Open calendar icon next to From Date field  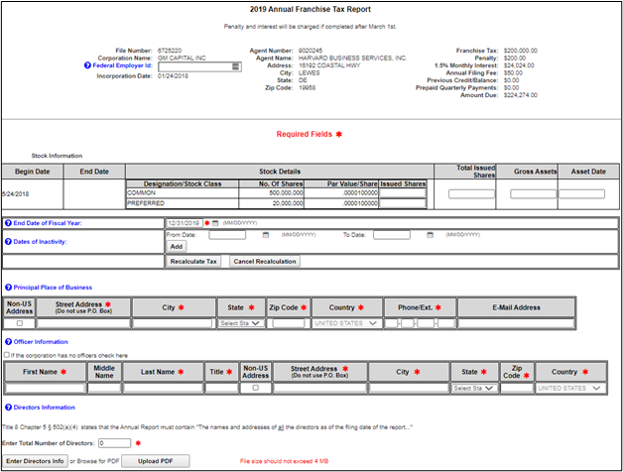point(266,235)
